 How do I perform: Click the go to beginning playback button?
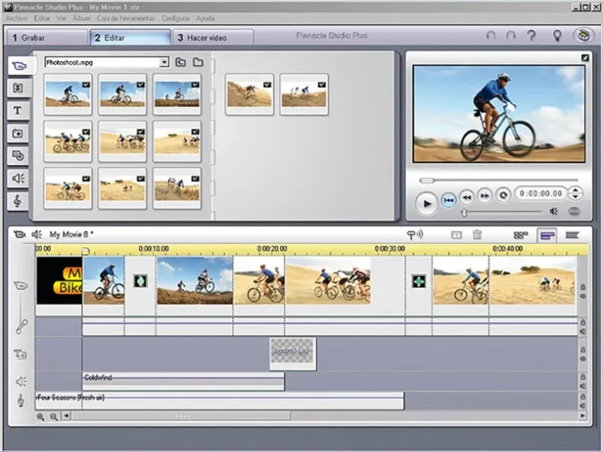coord(448,200)
